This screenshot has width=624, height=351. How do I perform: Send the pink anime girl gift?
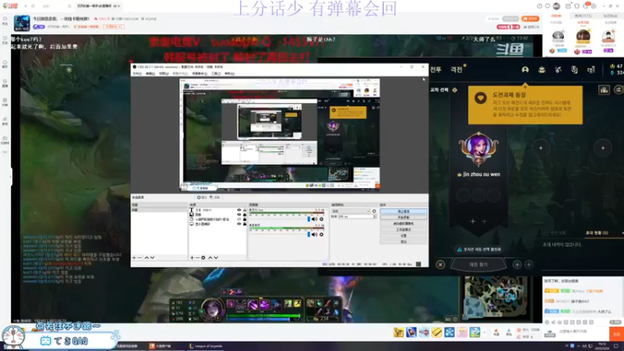pyautogui.click(x=462, y=332)
